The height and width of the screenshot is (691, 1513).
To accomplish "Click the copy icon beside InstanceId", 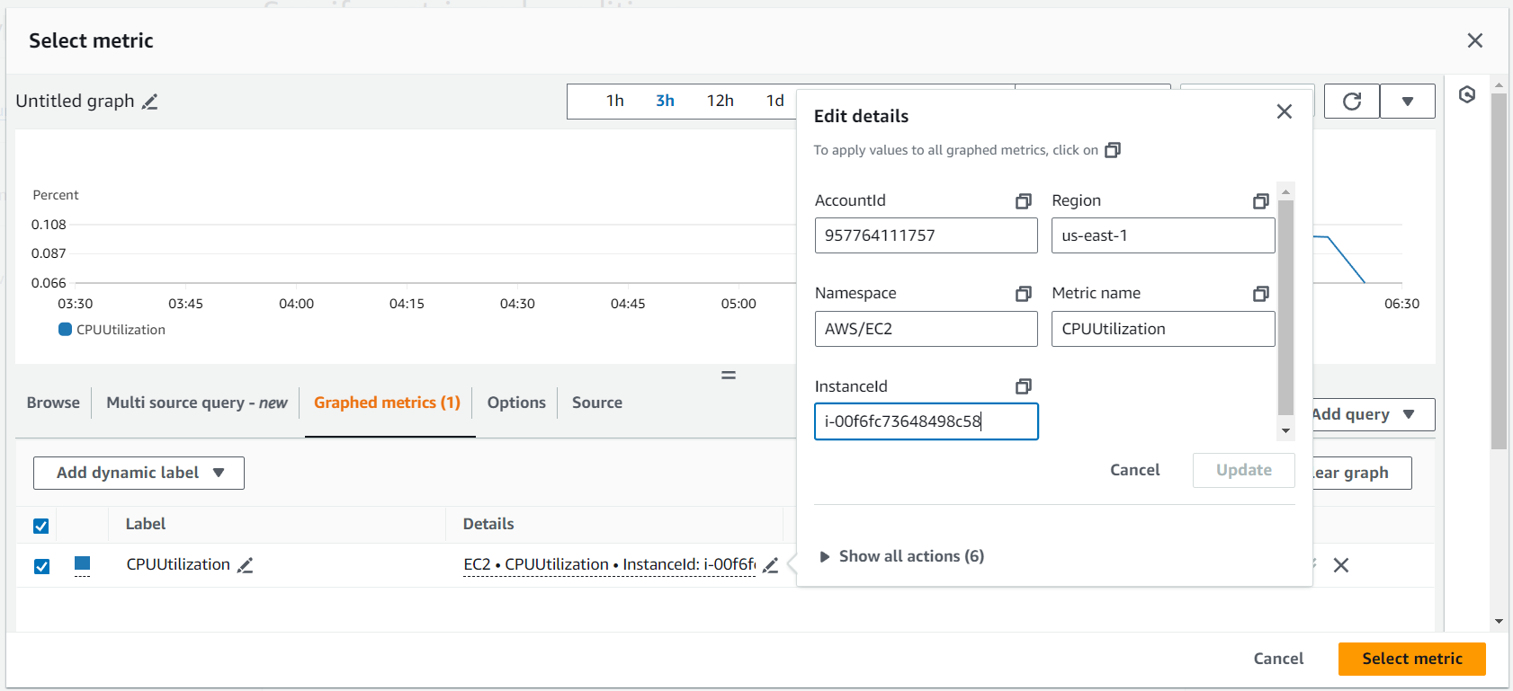I will point(1023,386).
